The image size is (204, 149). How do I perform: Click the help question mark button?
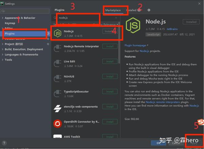click(4, 143)
